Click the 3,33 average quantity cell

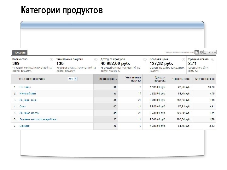212,126
